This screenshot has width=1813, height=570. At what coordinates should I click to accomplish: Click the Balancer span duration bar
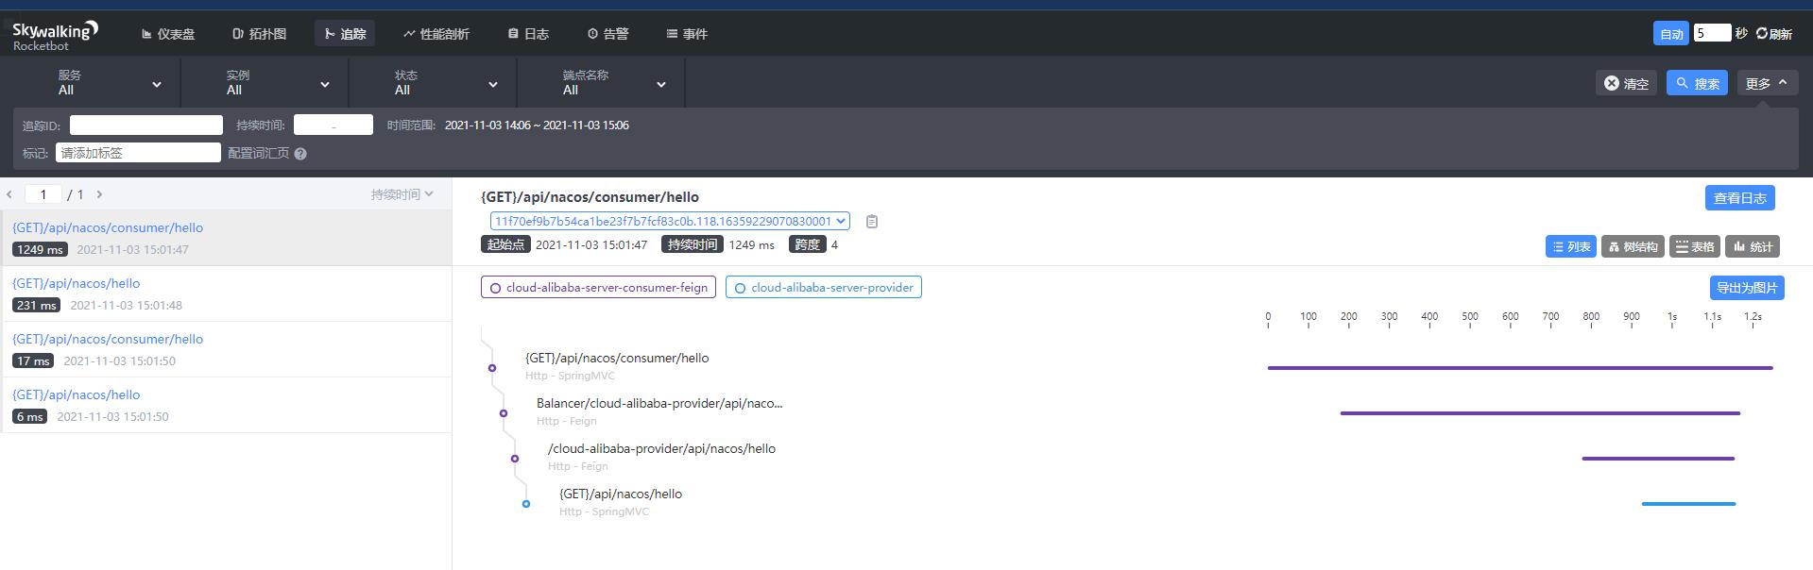point(1540,413)
